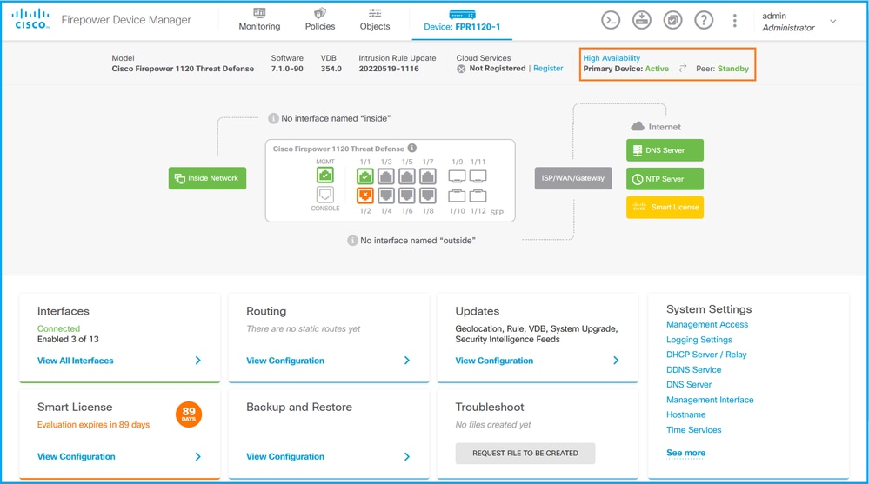Expand the admin user dropdown

(x=833, y=22)
